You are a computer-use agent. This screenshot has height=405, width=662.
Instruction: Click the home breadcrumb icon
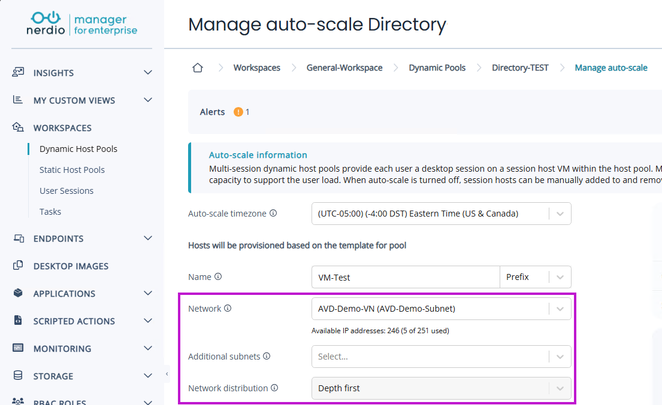click(x=198, y=68)
